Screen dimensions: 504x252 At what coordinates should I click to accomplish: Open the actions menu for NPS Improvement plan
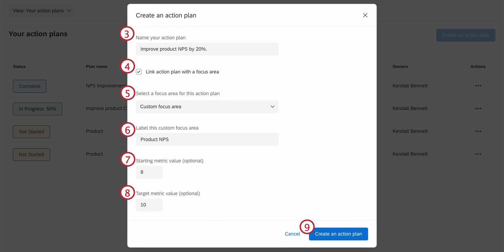pos(478,86)
